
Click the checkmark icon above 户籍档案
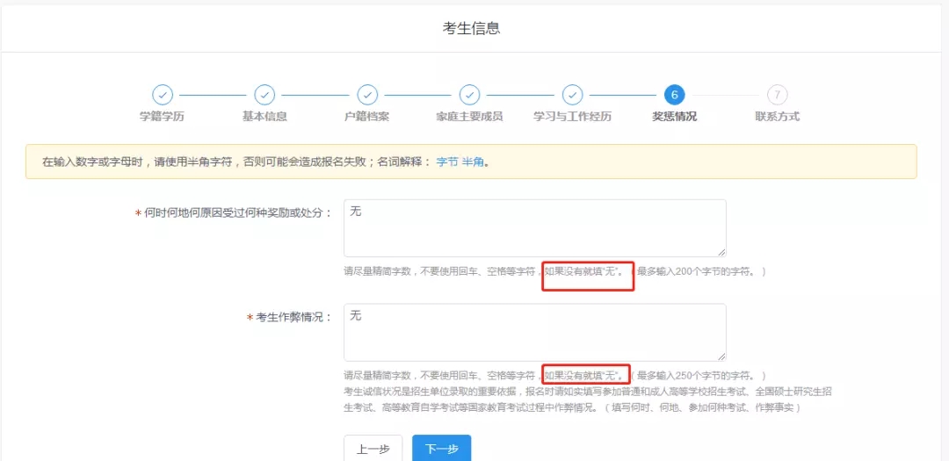[367, 95]
